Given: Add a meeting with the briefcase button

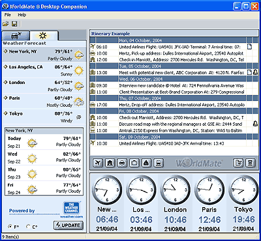Looking at the screenshot, I should coord(134,163).
